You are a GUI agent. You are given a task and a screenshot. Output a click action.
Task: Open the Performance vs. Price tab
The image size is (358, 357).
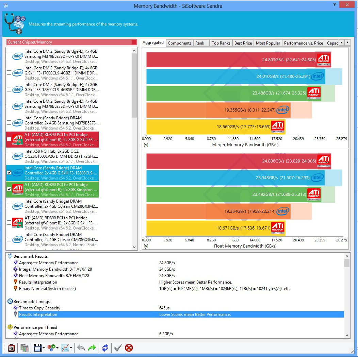304,43
